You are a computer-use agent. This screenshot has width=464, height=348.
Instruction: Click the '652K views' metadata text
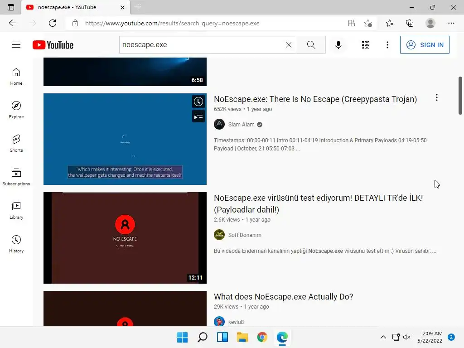(x=227, y=109)
